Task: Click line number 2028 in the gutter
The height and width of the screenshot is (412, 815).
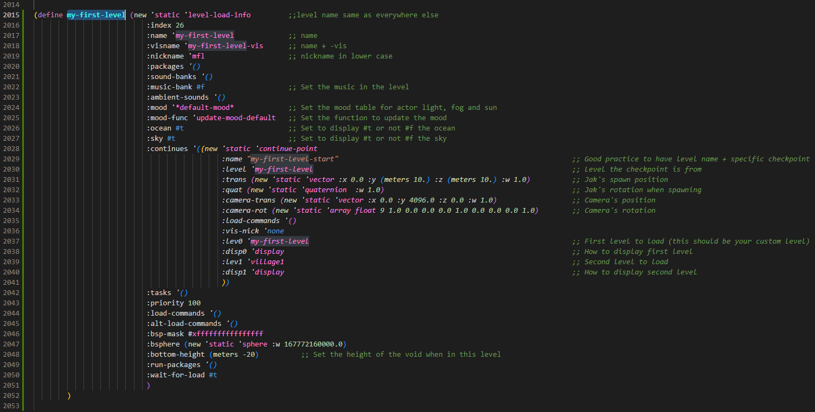Action: 11,149
